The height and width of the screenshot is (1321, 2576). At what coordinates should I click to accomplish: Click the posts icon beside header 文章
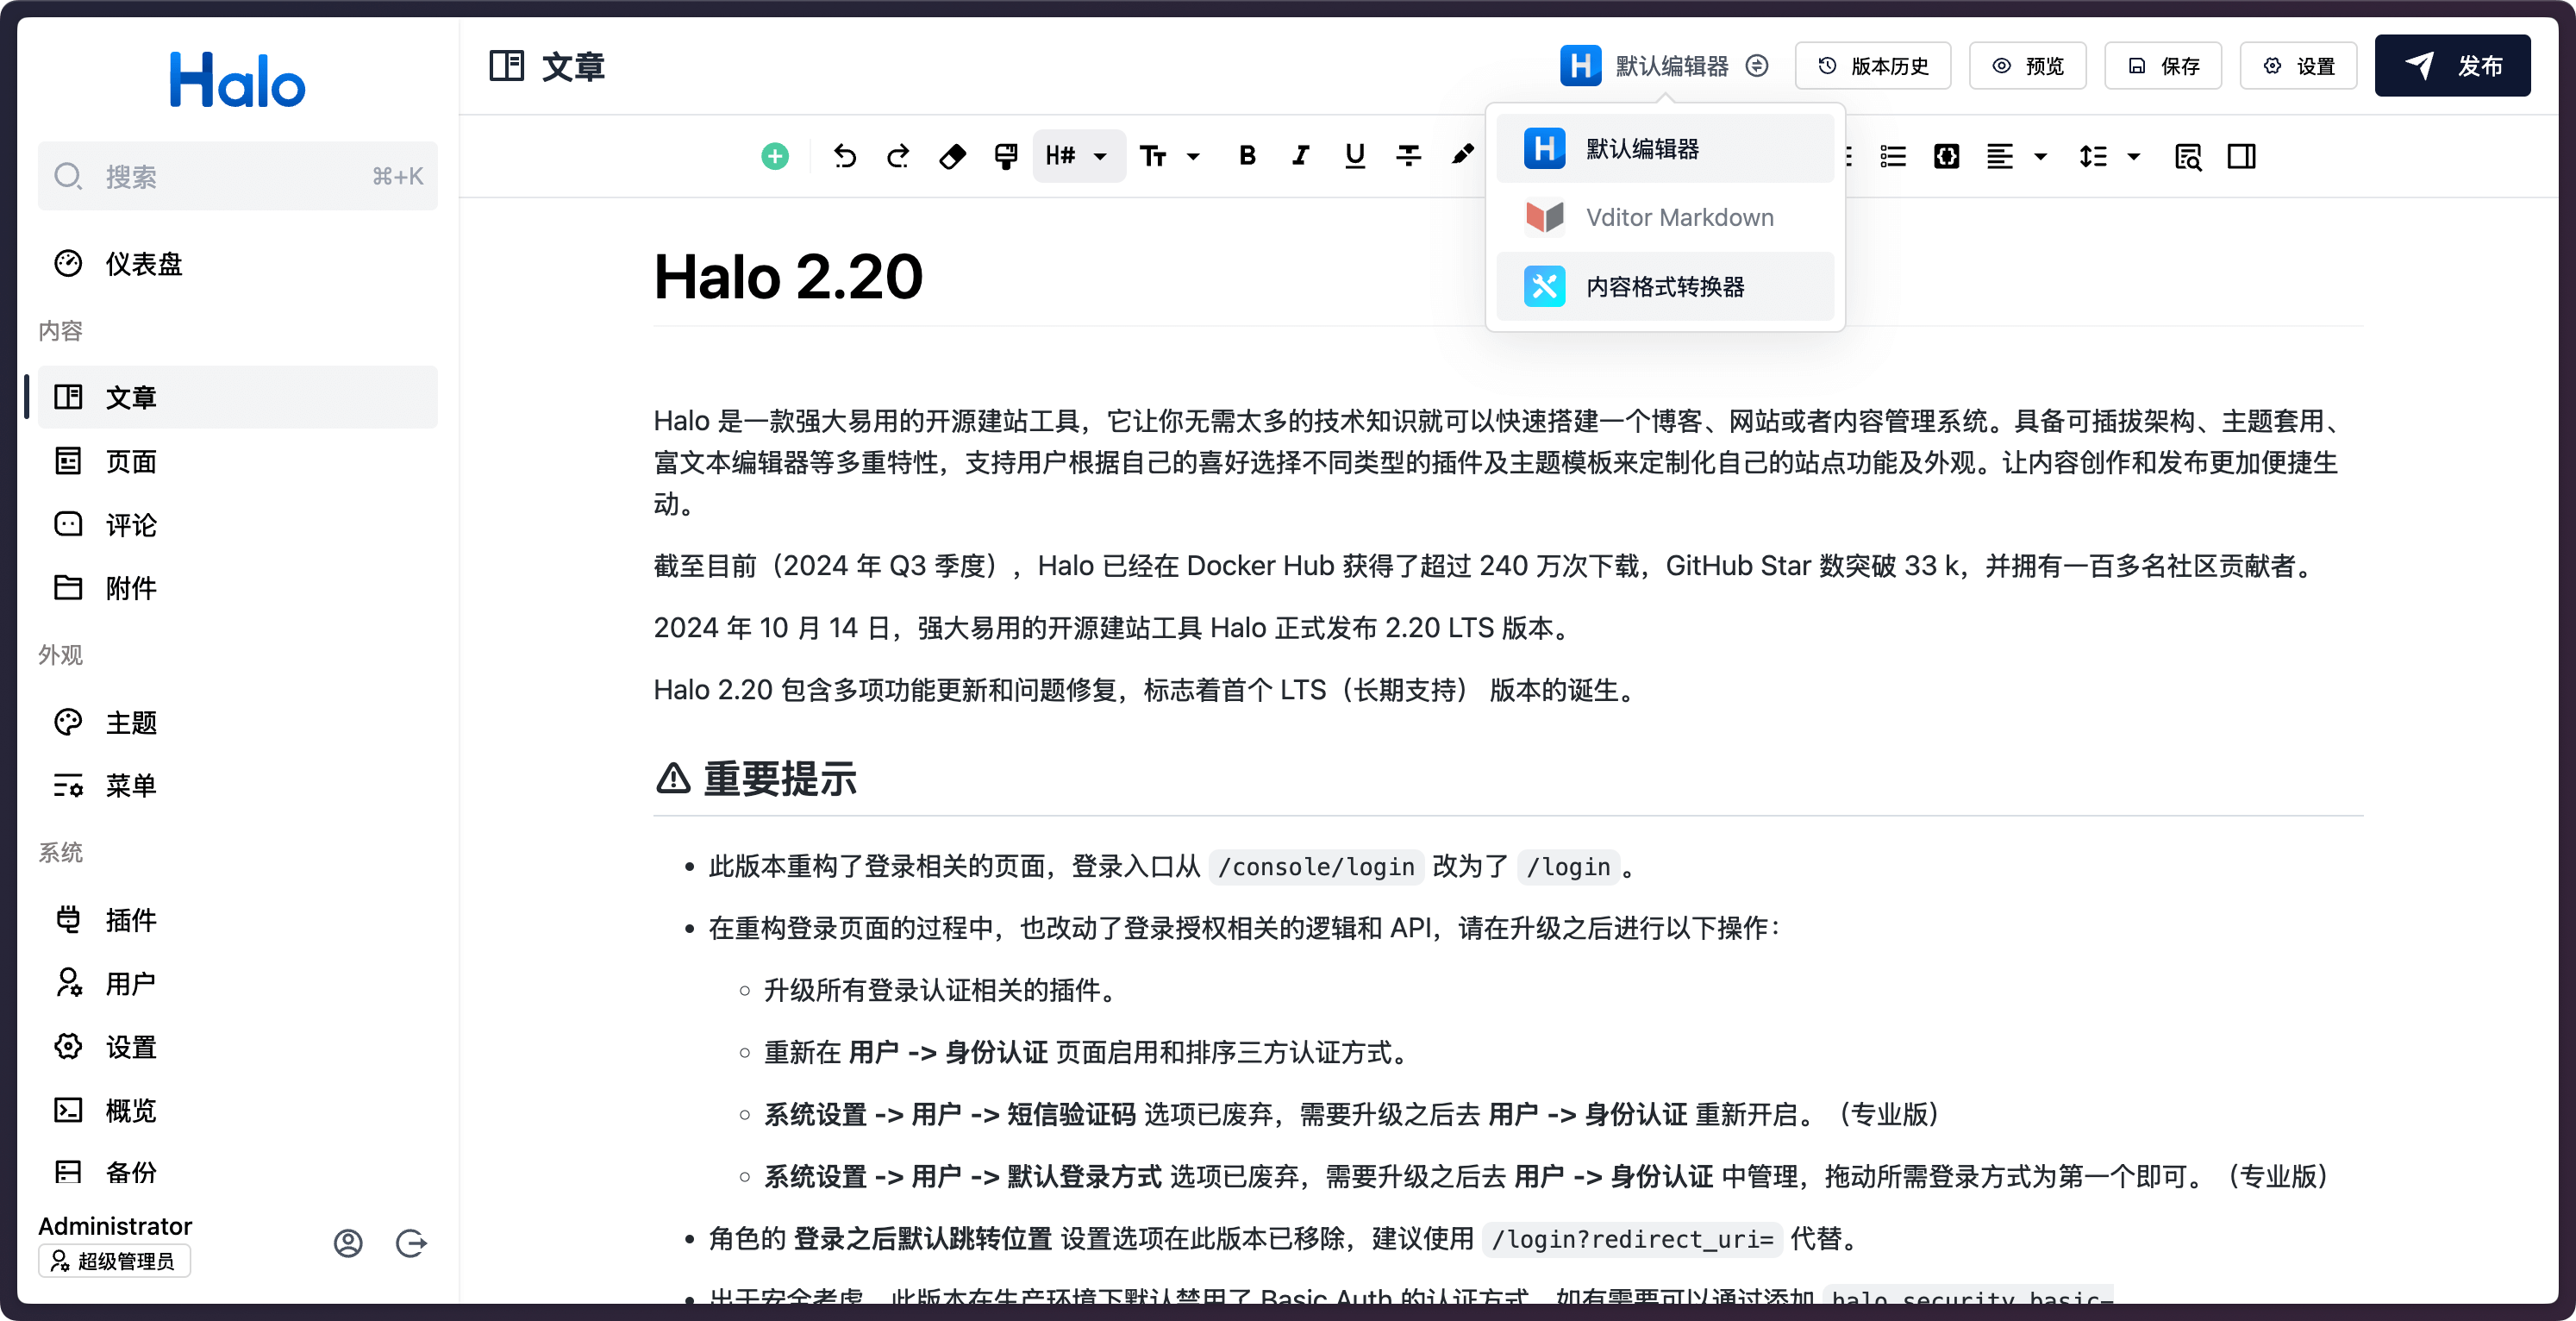tap(507, 66)
